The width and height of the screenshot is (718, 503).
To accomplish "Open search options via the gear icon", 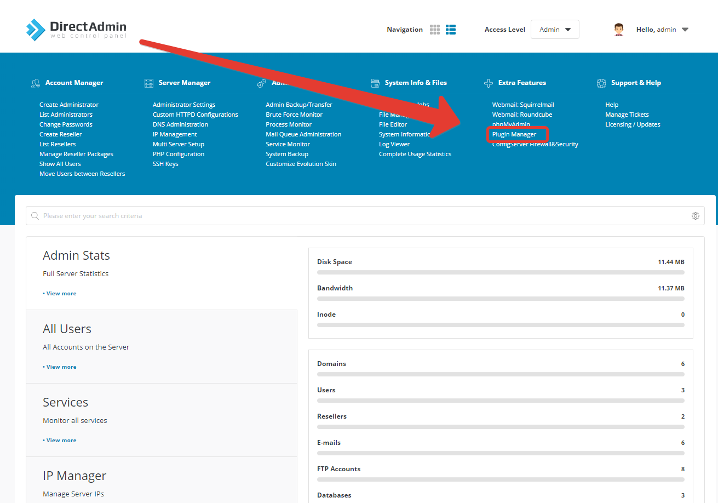I will coord(696,216).
